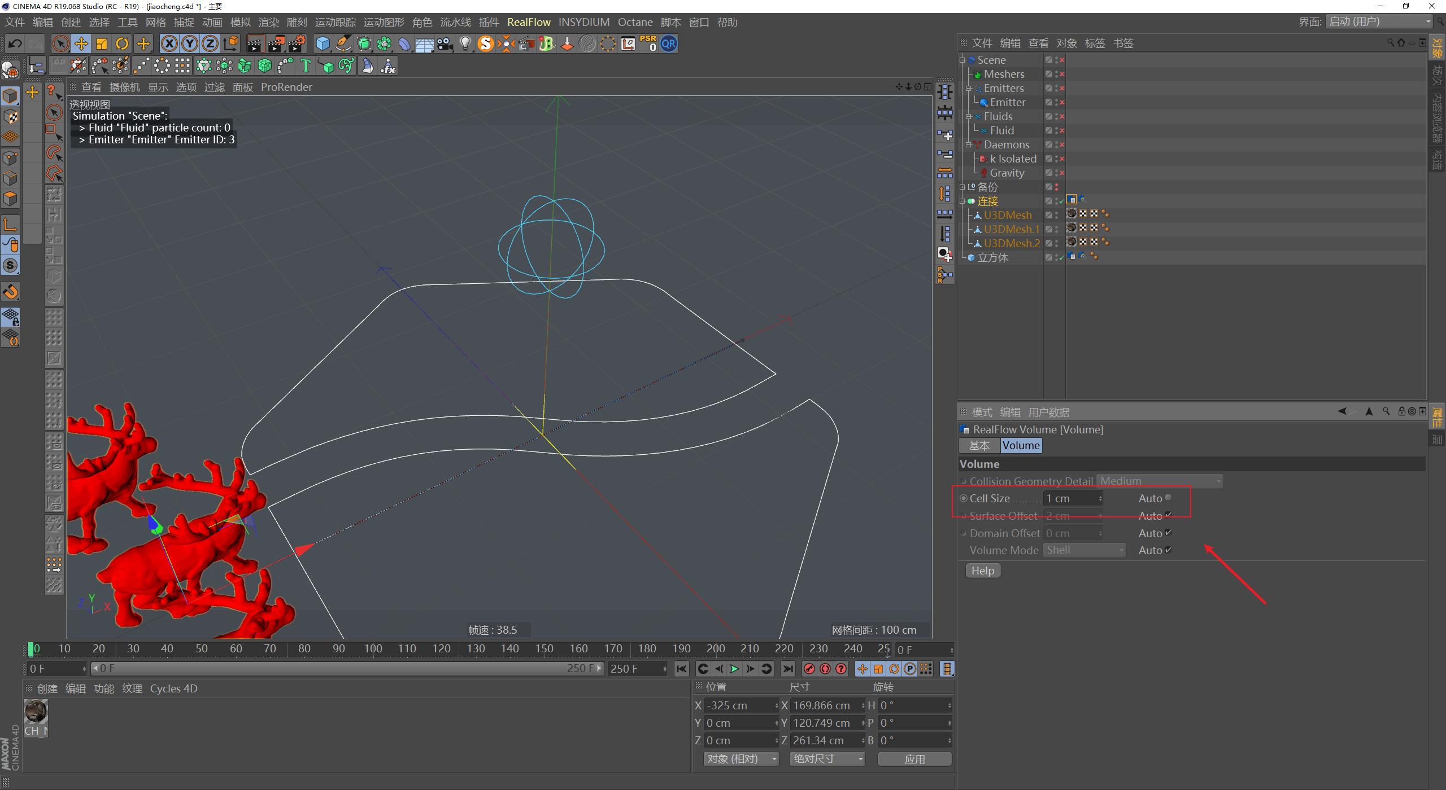1446x790 pixels.
Task: Click the Cell Size value field
Action: [1070, 498]
